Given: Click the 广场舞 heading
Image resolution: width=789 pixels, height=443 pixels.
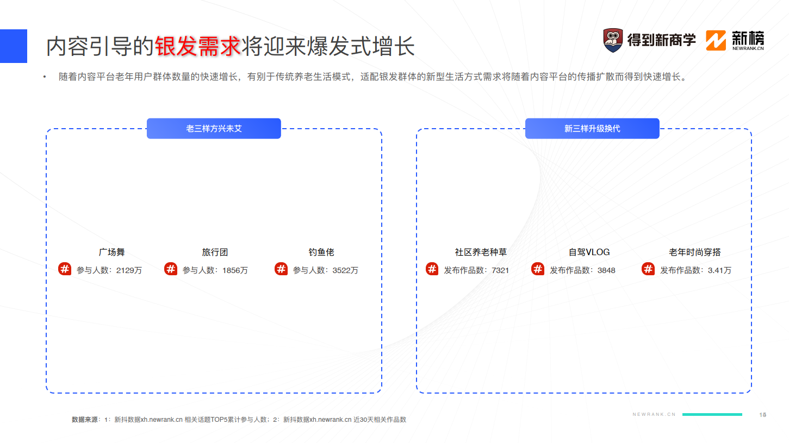Looking at the screenshot, I should [x=112, y=252].
